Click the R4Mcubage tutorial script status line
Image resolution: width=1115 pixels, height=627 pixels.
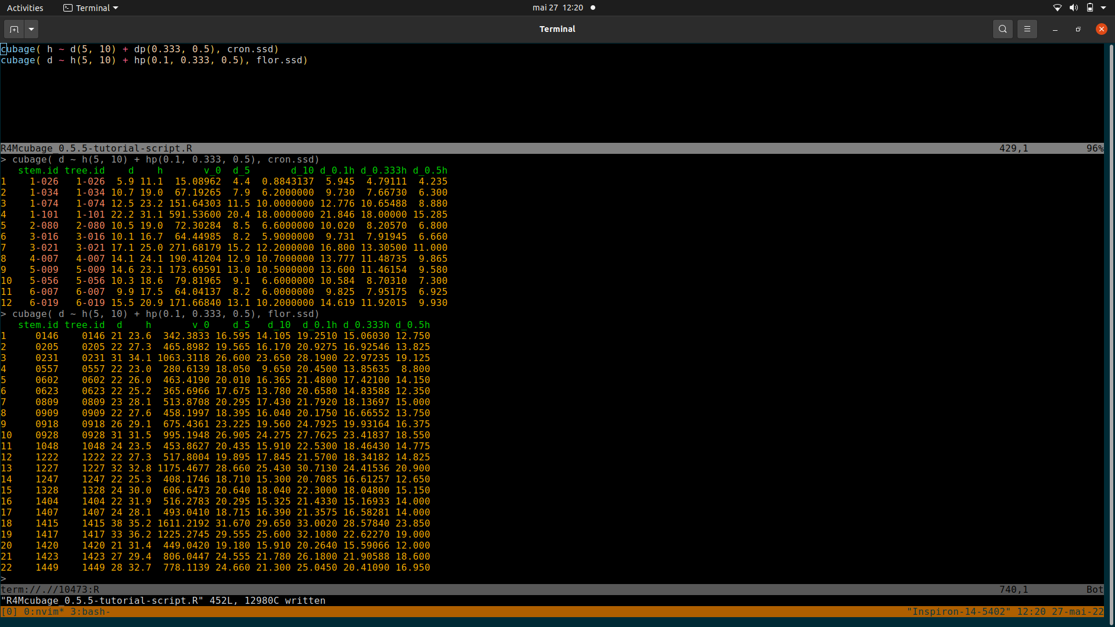(96, 148)
